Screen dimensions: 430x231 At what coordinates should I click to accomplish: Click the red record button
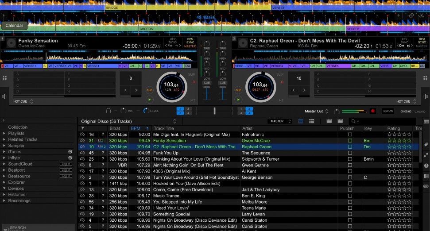pos(372,111)
